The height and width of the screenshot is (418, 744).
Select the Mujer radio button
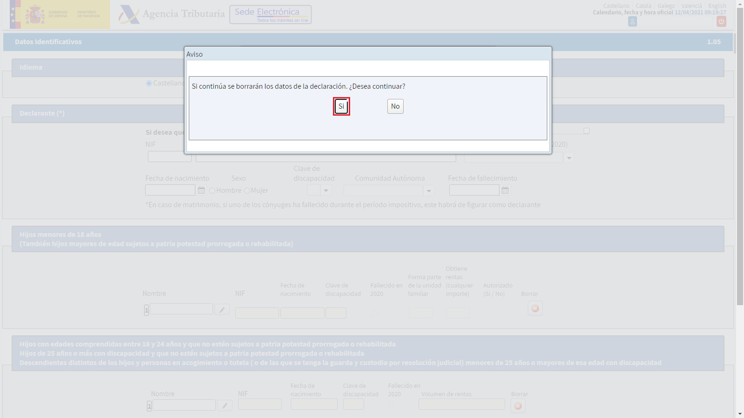[247, 190]
